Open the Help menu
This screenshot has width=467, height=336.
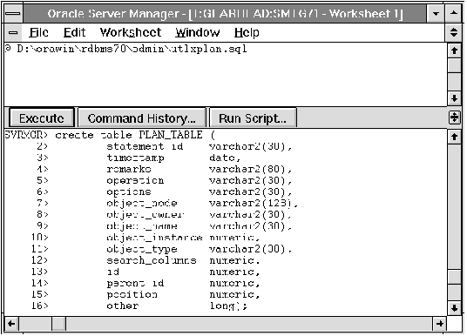click(247, 32)
